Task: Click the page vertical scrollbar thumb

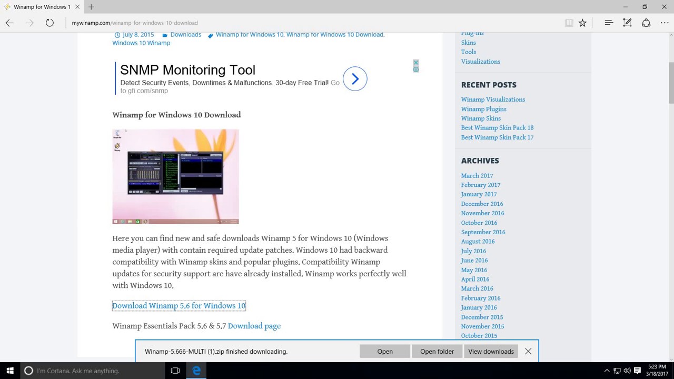Action: pos(671,83)
